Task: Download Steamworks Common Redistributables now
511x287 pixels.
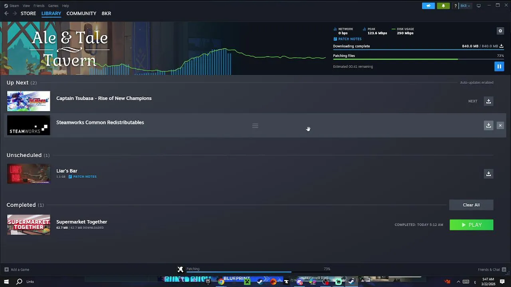Action: (489, 126)
